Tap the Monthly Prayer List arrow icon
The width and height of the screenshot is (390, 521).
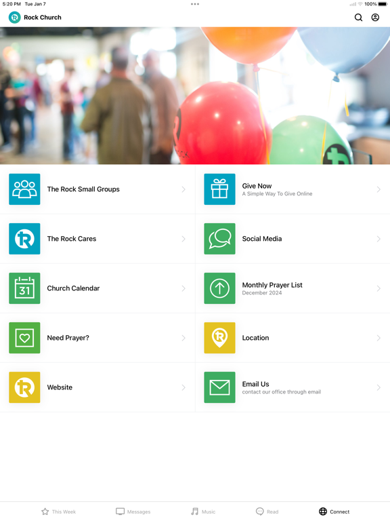(x=219, y=288)
